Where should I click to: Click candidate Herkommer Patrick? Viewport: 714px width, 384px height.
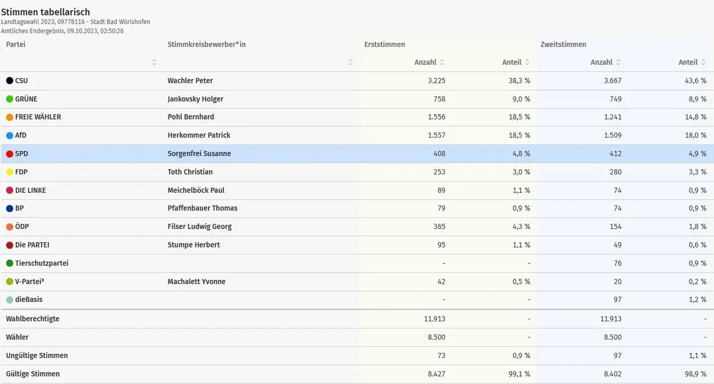click(x=199, y=135)
